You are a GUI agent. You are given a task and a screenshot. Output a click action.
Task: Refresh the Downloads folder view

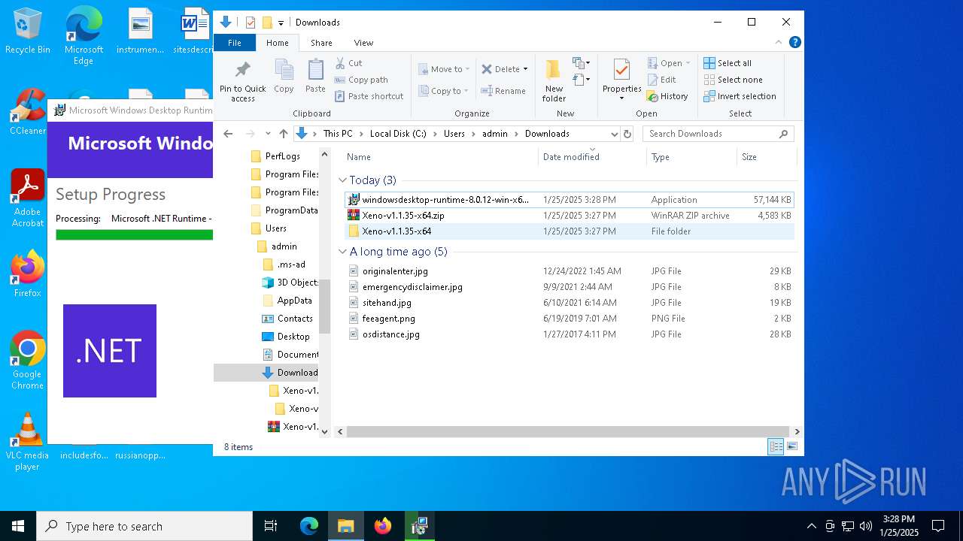click(627, 134)
